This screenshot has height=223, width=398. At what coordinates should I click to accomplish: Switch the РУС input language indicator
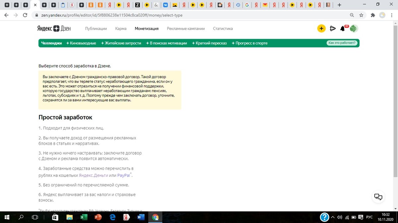tap(369, 217)
